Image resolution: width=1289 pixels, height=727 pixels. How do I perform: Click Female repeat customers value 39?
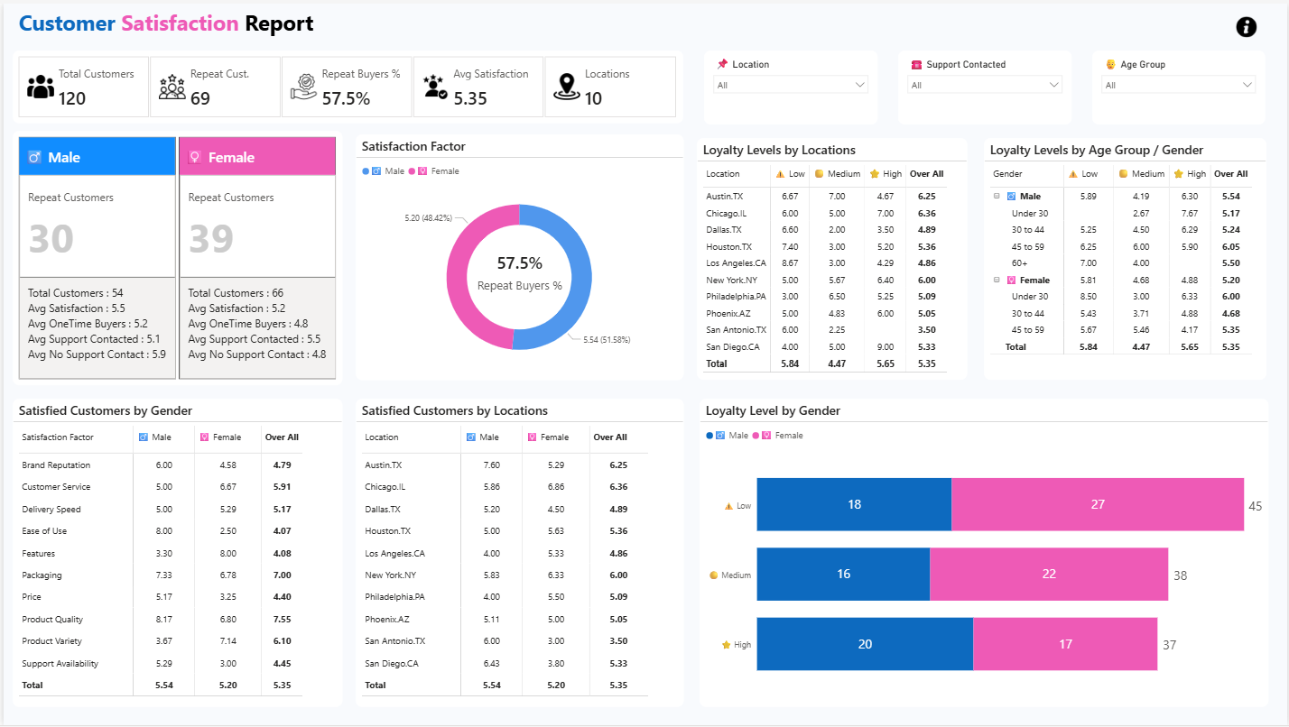tap(211, 239)
